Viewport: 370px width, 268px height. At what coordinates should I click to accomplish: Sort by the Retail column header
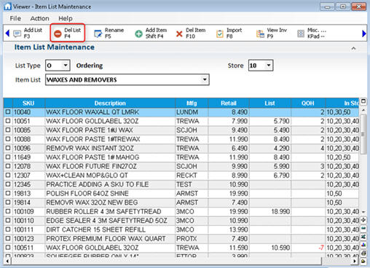click(x=229, y=103)
